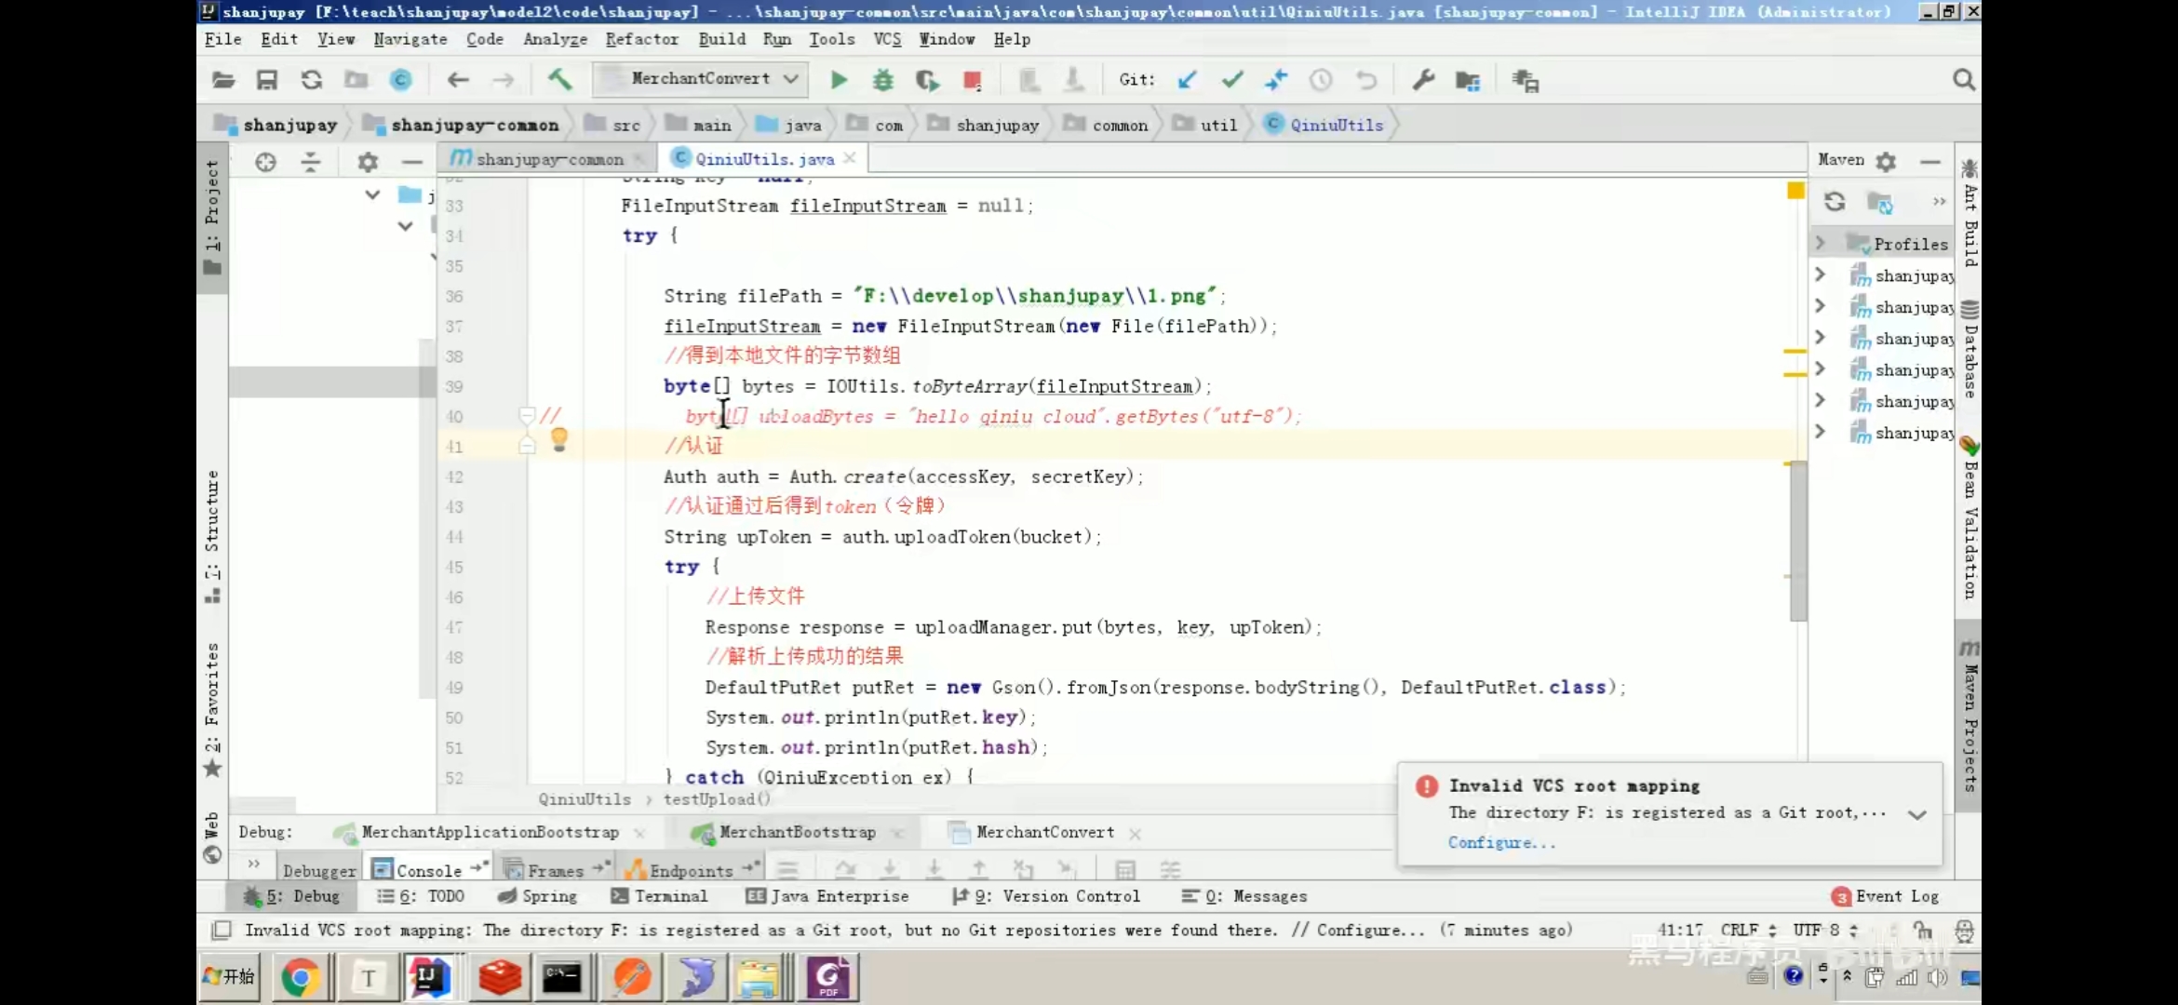The height and width of the screenshot is (1005, 2178).
Task: Click the red Stop button in toolbar
Action: tap(972, 80)
